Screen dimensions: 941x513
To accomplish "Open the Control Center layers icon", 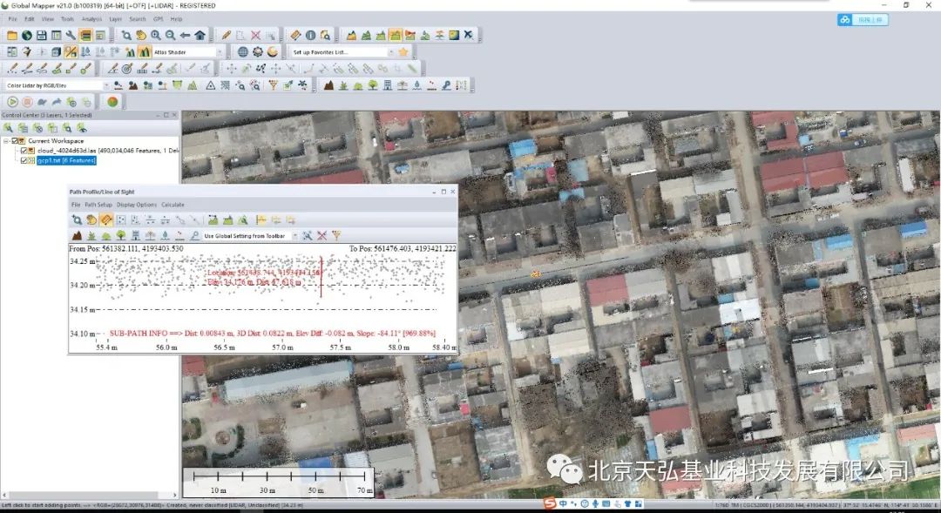I will coord(85,36).
